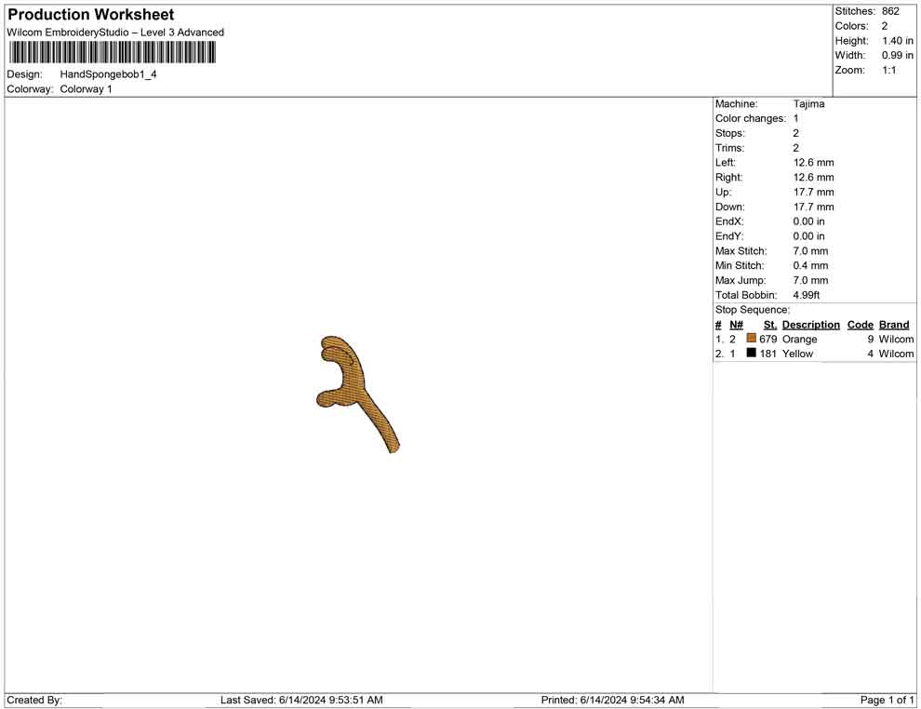Click the 'Created By:' footer label
The image size is (921, 709).
point(34,701)
